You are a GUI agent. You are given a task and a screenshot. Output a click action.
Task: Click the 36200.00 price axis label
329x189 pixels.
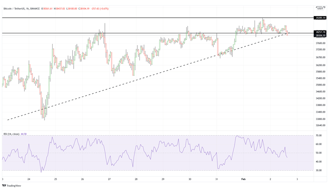click(321, 65)
